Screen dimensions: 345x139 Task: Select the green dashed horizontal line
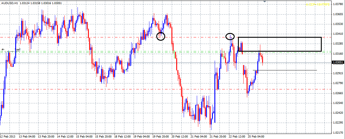(x=119, y=52)
